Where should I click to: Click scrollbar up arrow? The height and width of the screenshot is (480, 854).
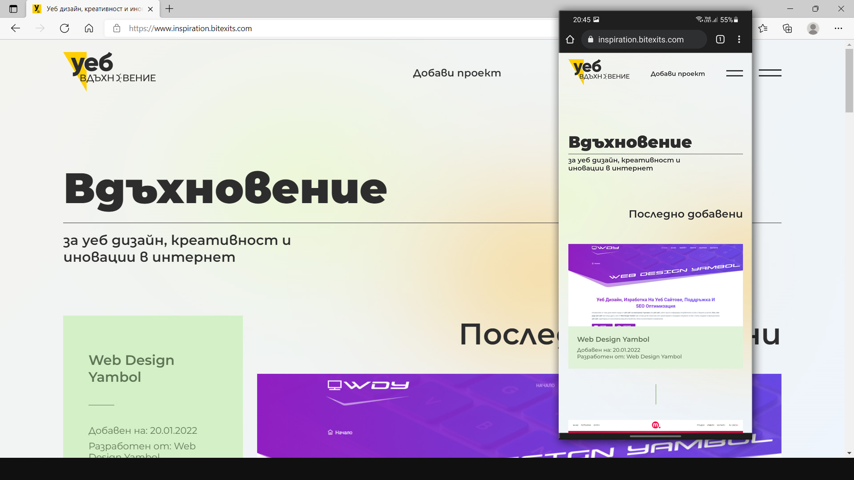coord(849,44)
